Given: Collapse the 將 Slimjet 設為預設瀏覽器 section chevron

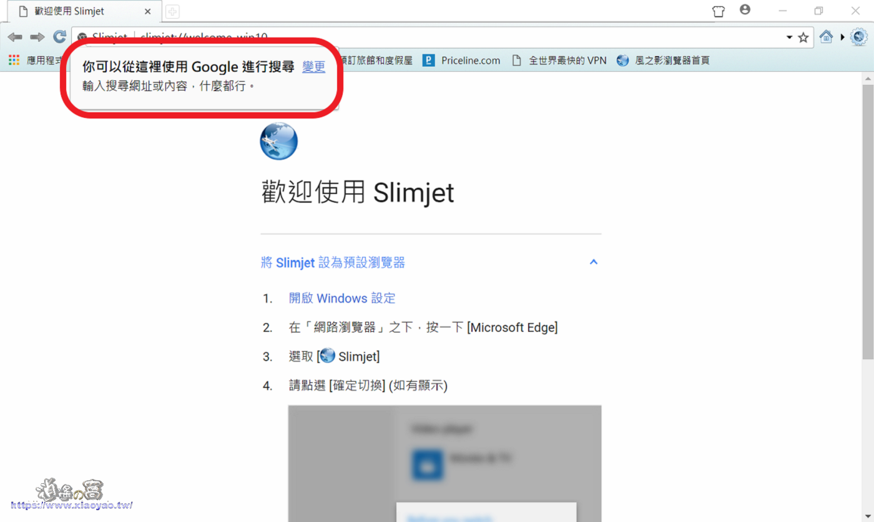Looking at the screenshot, I should pyautogui.click(x=594, y=263).
